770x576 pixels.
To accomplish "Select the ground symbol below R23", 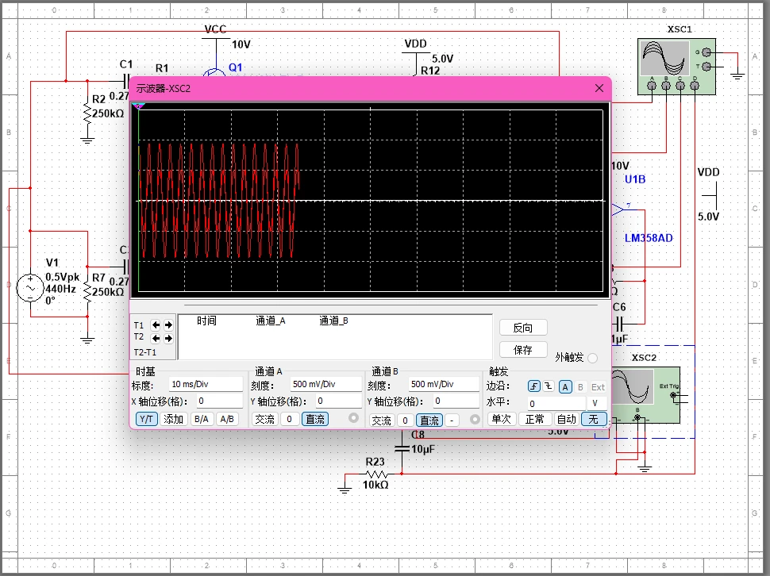I will coord(345,489).
